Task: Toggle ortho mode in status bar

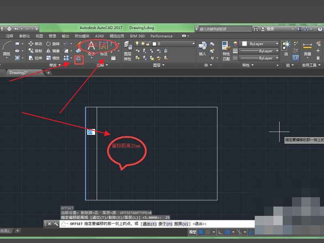Action: [x=220, y=232]
